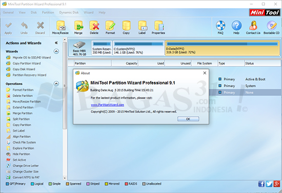This screenshot has width=282, height=193.
Task: Click the Delete partition toolbar icon
Action: [94, 26]
